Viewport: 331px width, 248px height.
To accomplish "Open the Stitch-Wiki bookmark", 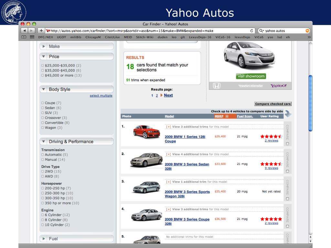I will coord(144,37).
